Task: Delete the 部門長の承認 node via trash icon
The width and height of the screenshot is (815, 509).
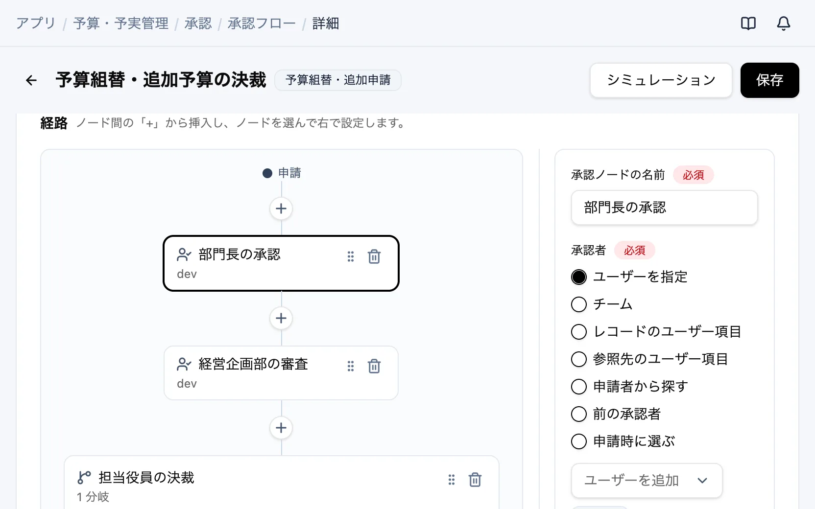Action: (x=374, y=256)
